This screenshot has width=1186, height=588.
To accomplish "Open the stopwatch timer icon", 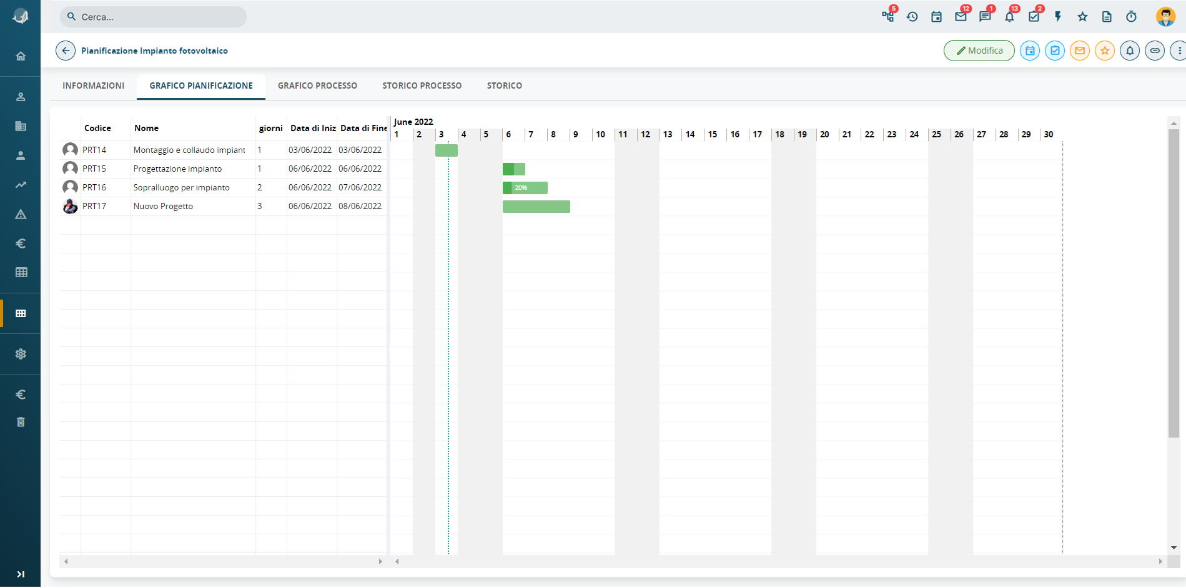I will 1131,17.
